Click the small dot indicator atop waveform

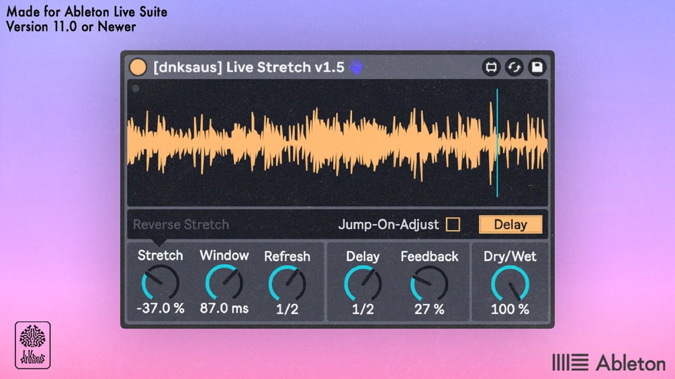point(136,89)
